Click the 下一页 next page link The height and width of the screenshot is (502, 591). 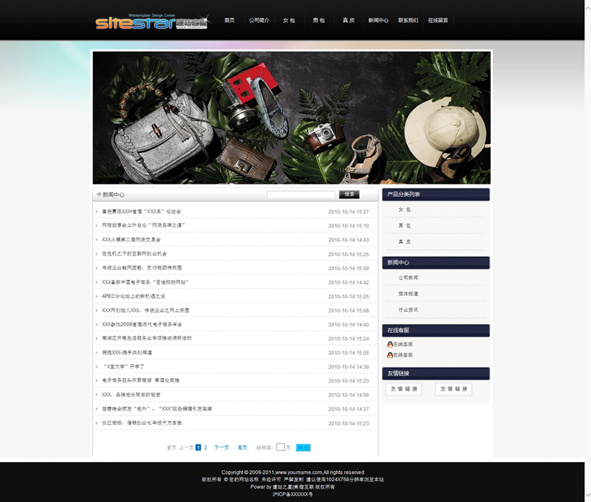[x=222, y=447]
